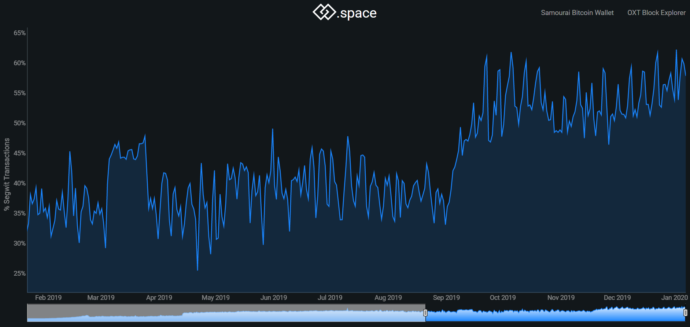Click the "30%" y-axis value
The height and width of the screenshot is (327, 690).
point(20,243)
